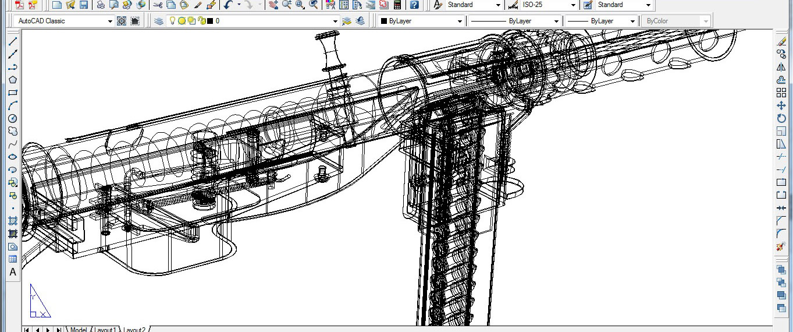793x332 pixels.
Task: Open the AutoCAD Classic workspace dropdown
Action: coord(111,21)
